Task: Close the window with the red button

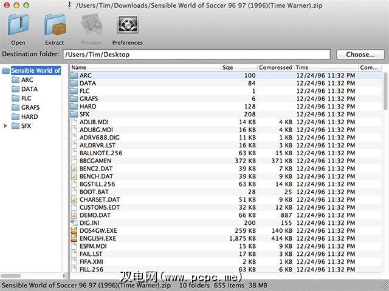Action: (7, 5)
